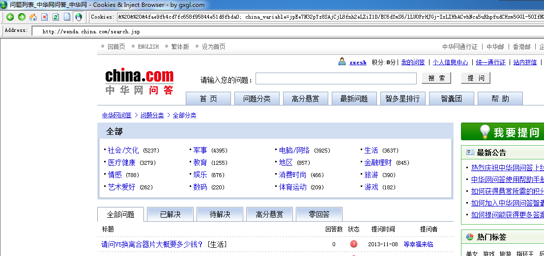Click the username zxcsb
Image resolution: width=544 pixels, height=256 pixels.
pos(358,62)
